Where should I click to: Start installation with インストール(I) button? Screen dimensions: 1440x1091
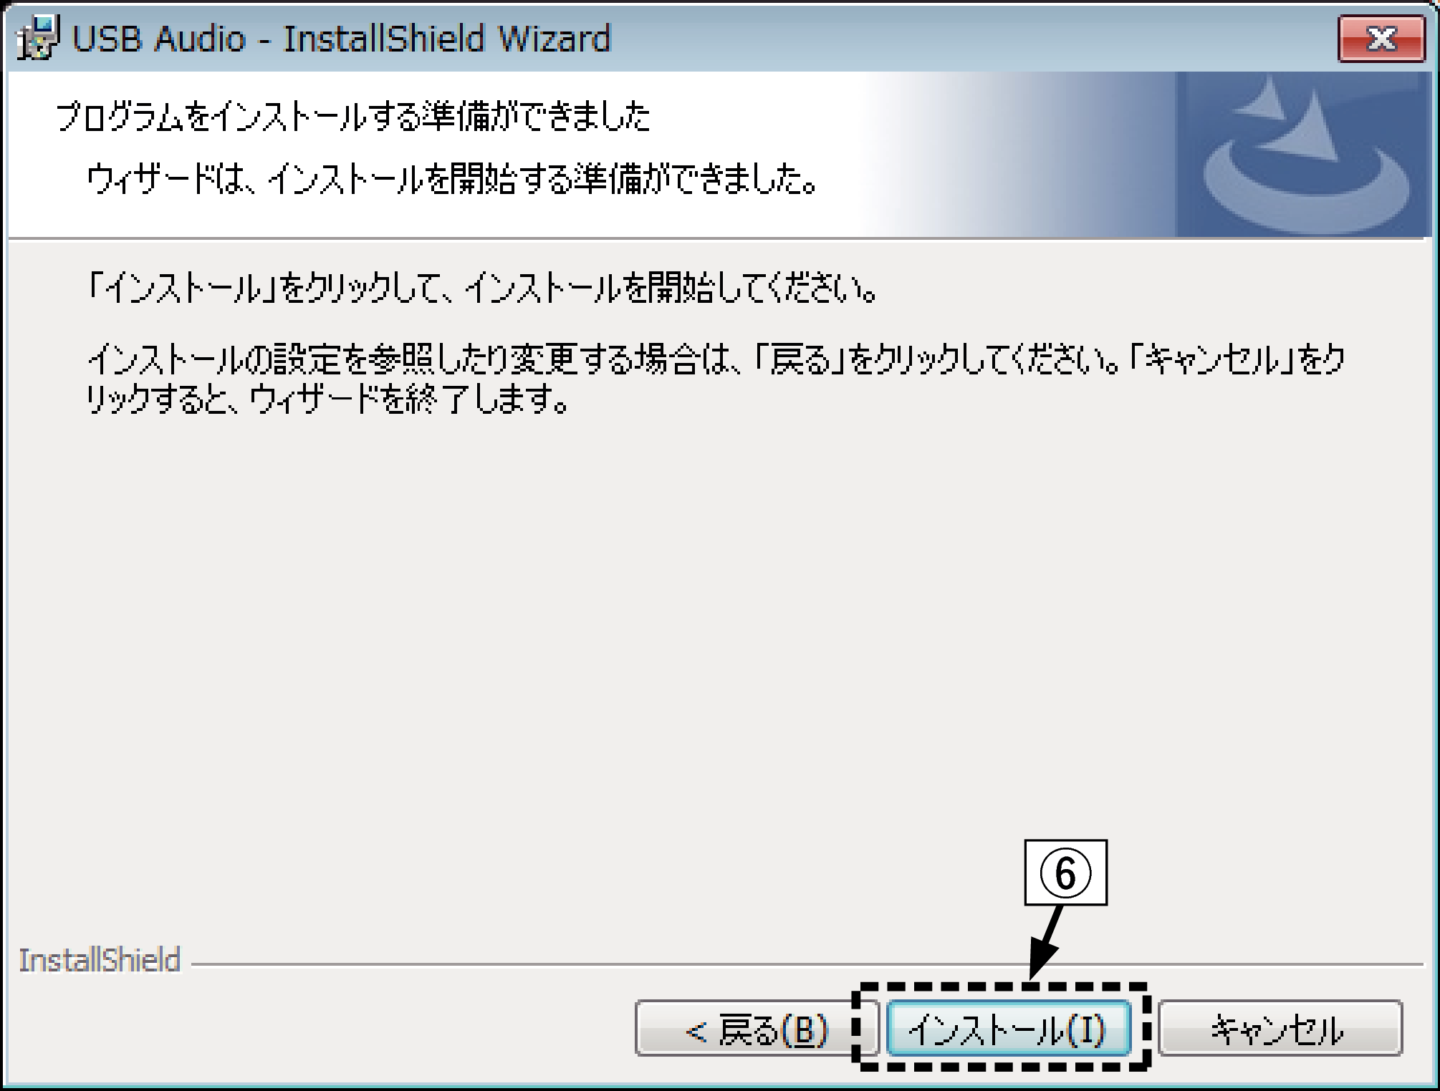point(1008,1029)
